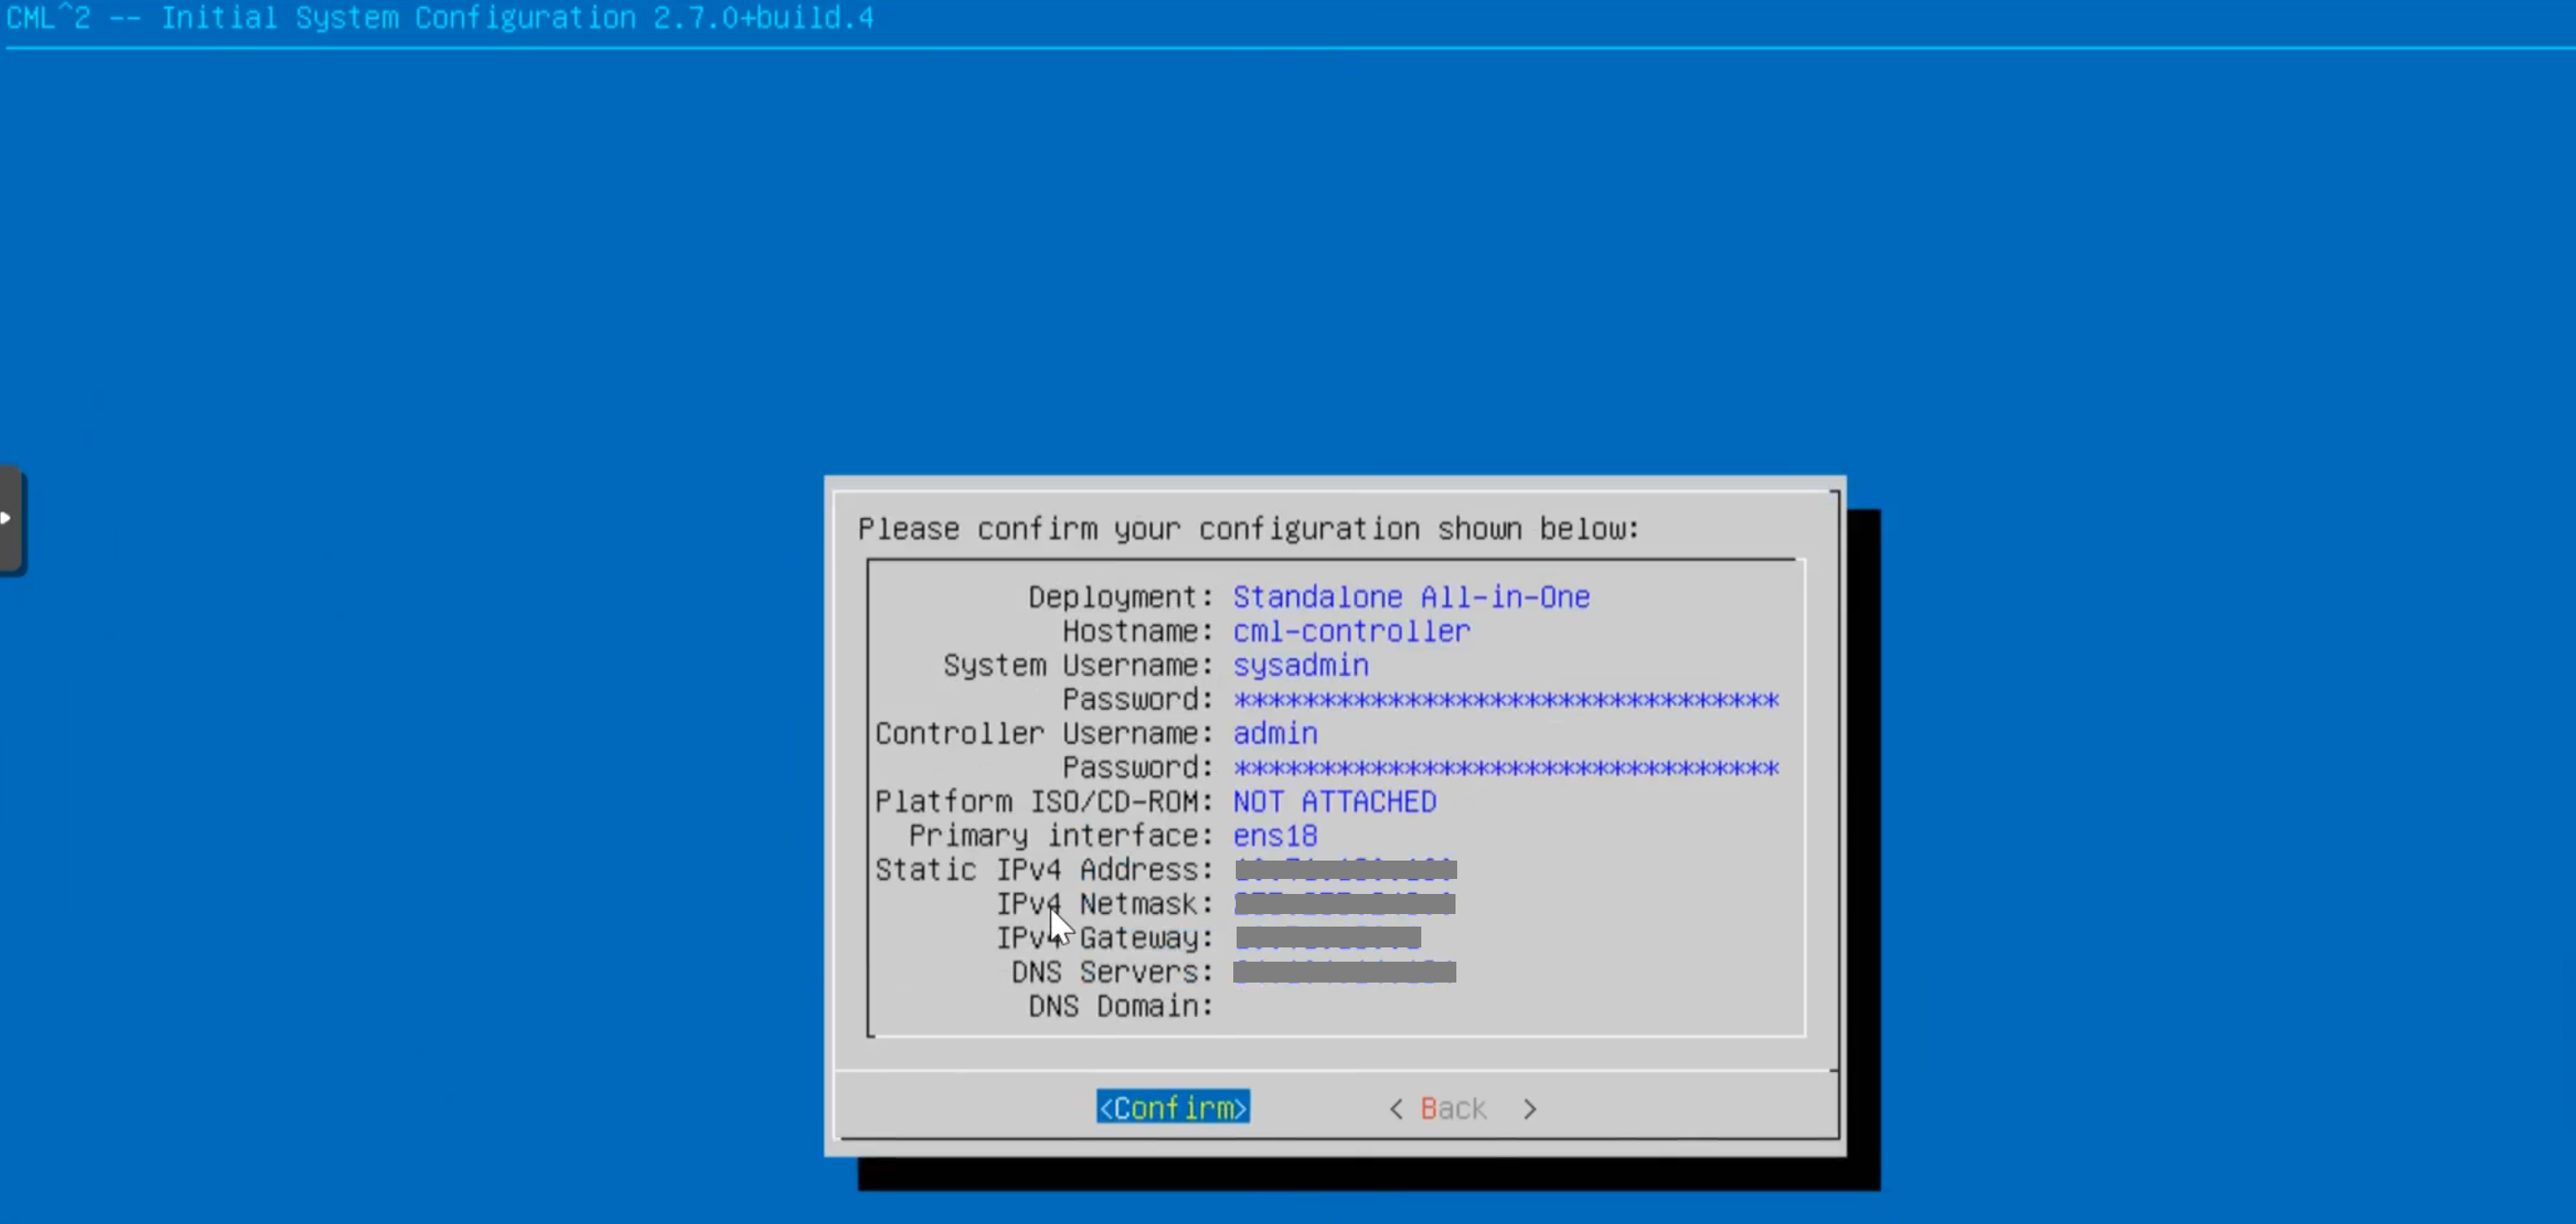Click the left angle bracket beside Back
The height and width of the screenshot is (1224, 2576).
(1396, 1108)
